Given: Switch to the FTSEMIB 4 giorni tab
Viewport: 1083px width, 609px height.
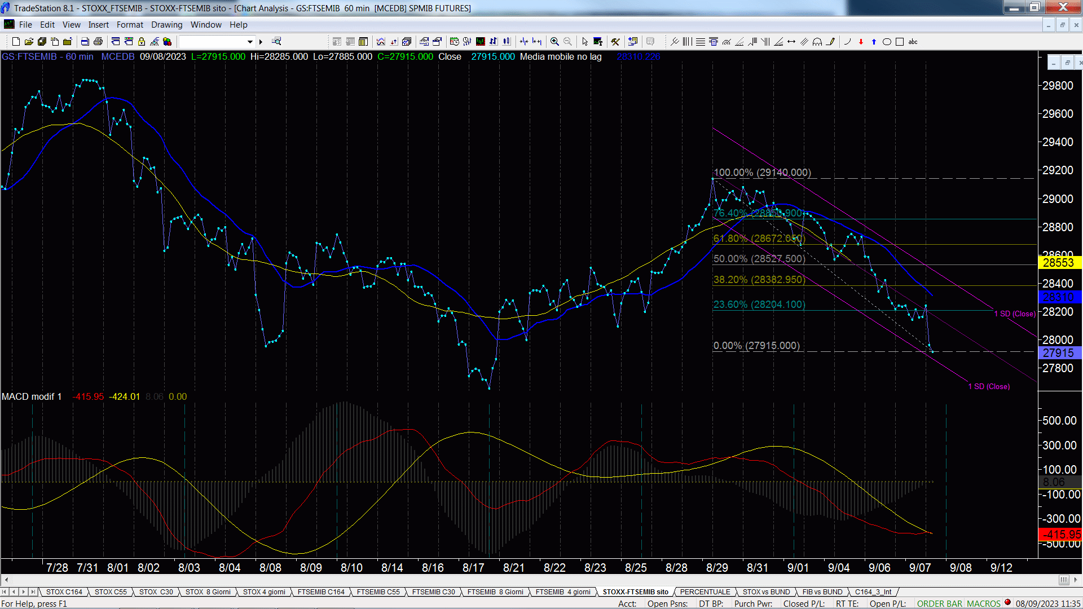Looking at the screenshot, I should 562,592.
